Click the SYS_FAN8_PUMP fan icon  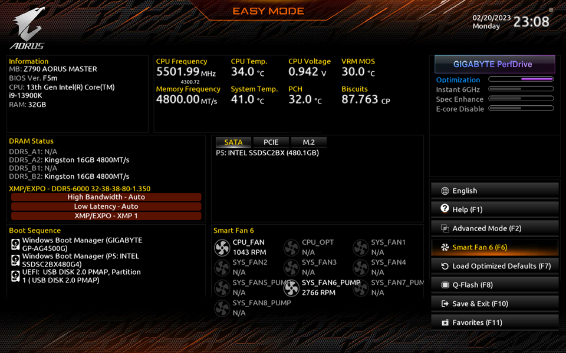coord(222,308)
